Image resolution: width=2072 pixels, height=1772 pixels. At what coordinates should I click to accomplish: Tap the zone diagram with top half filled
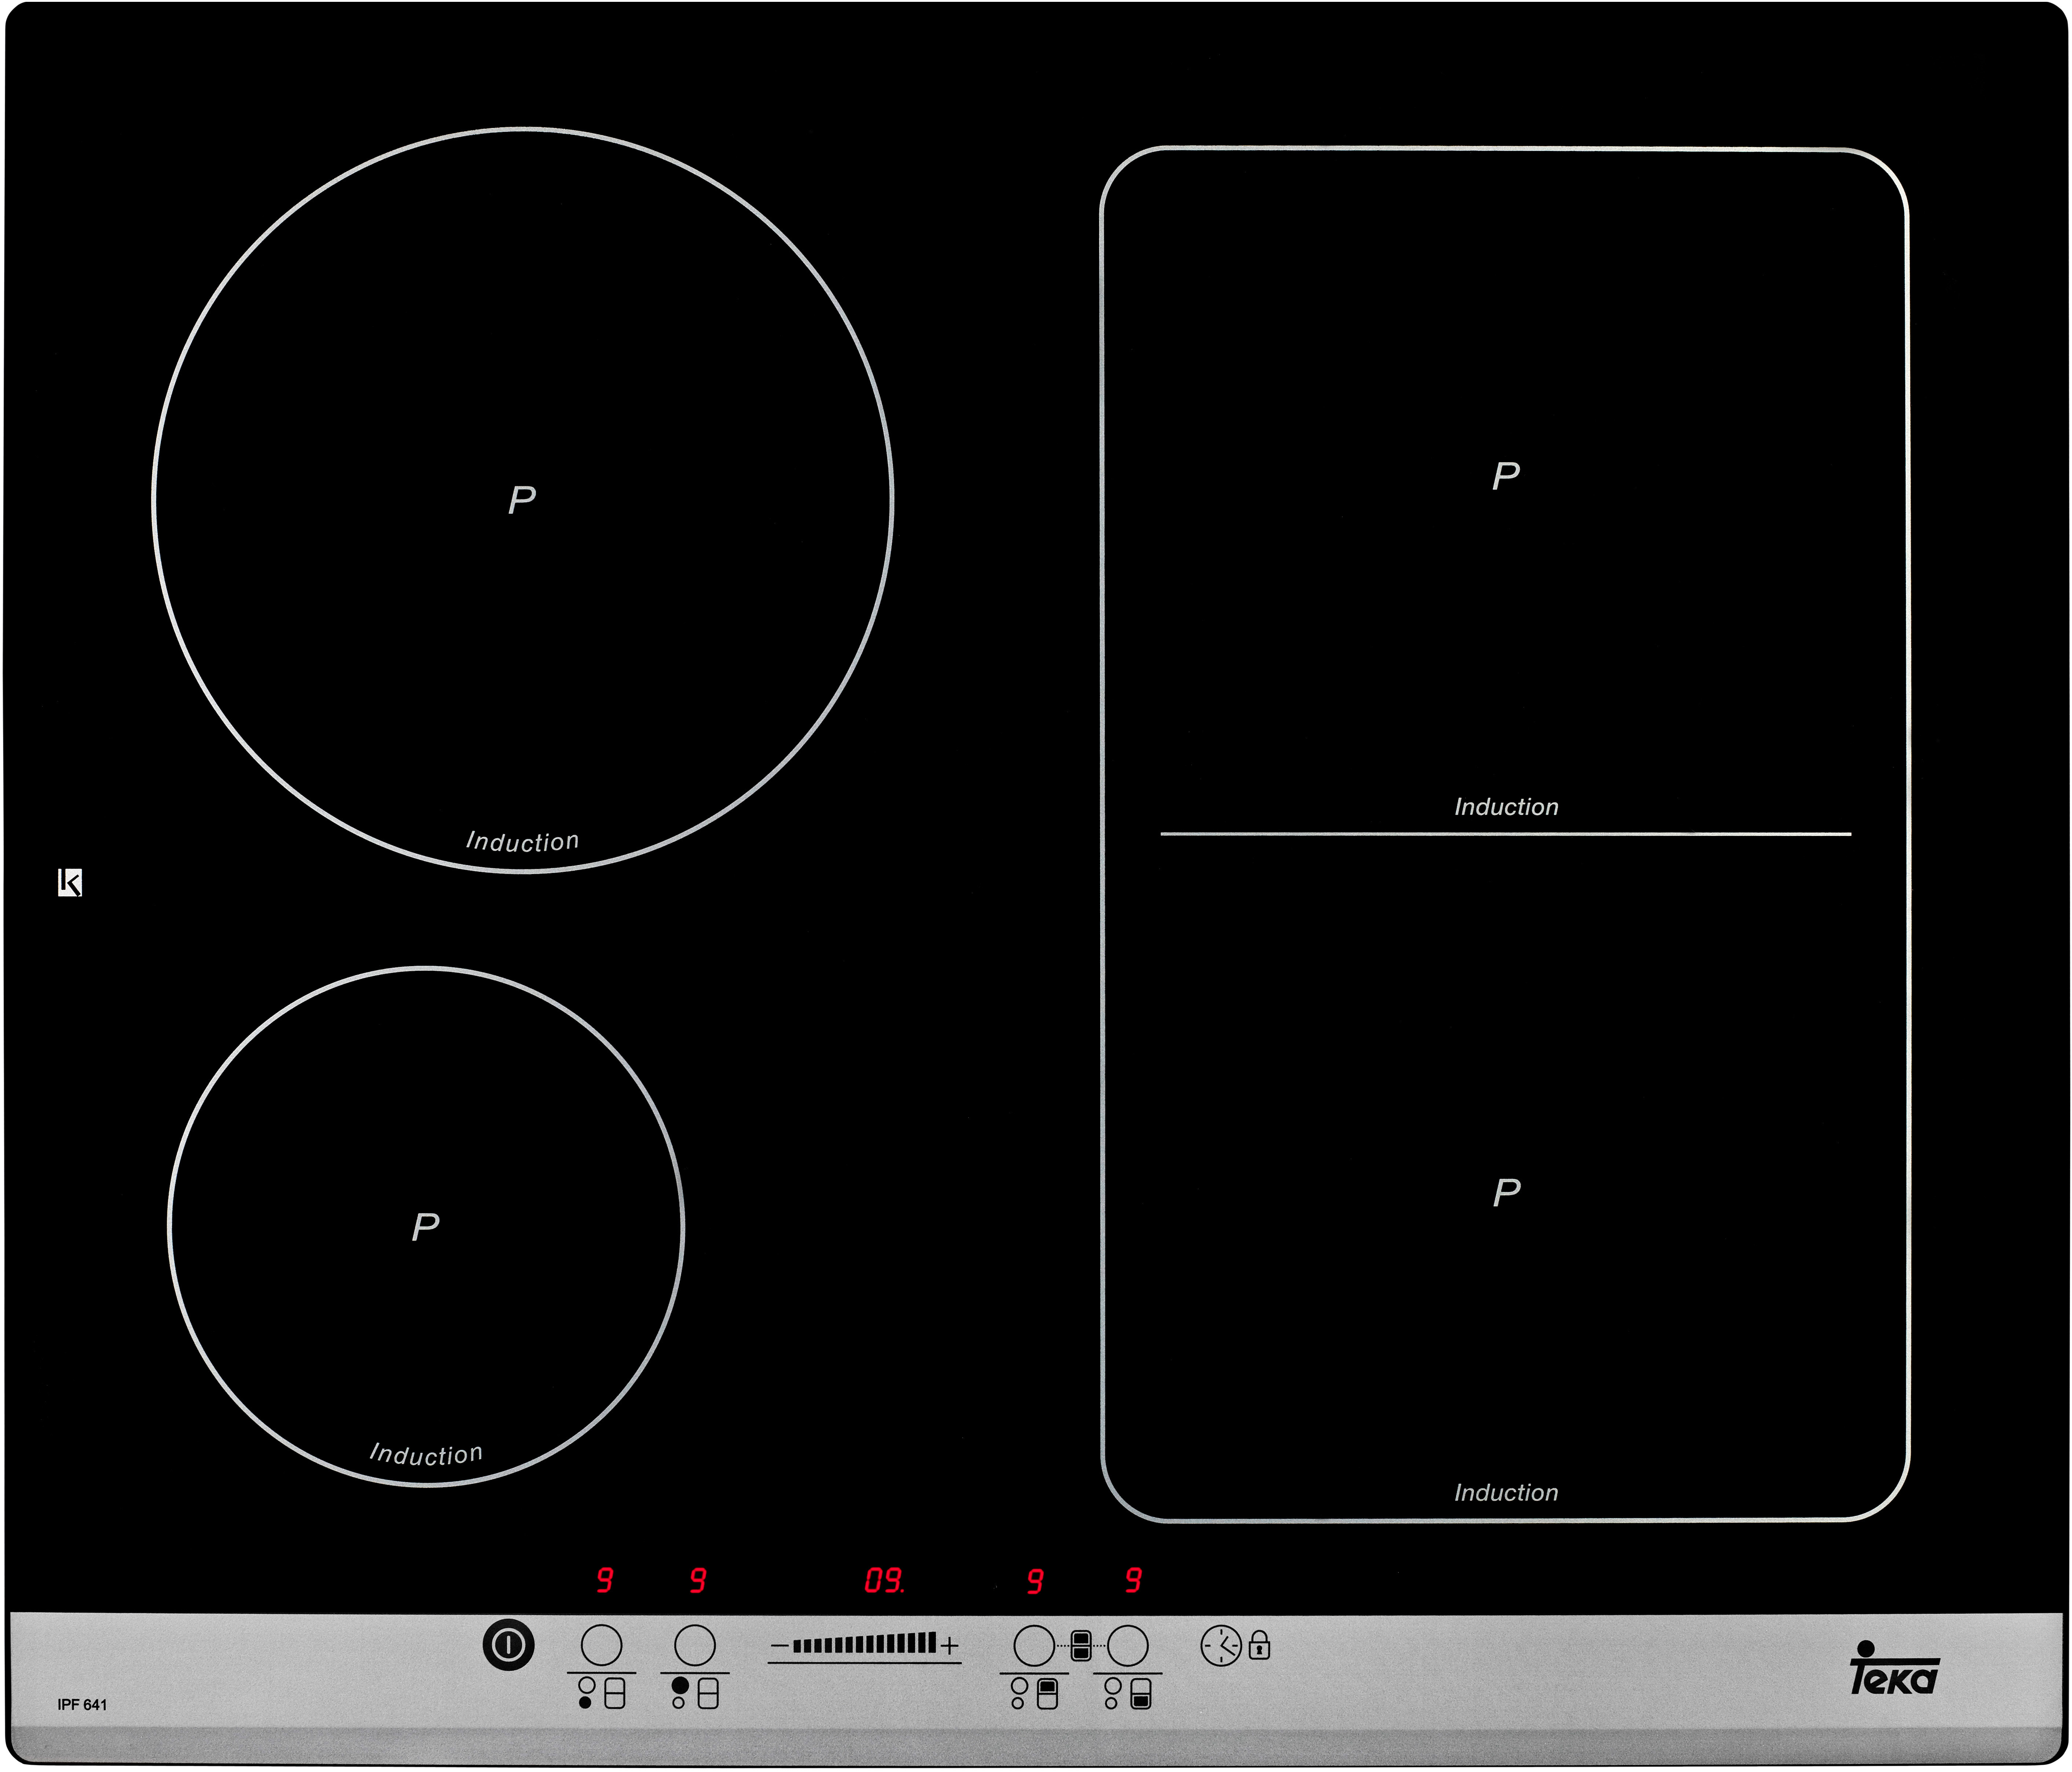pyautogui.click(x=1034, y=1693)
